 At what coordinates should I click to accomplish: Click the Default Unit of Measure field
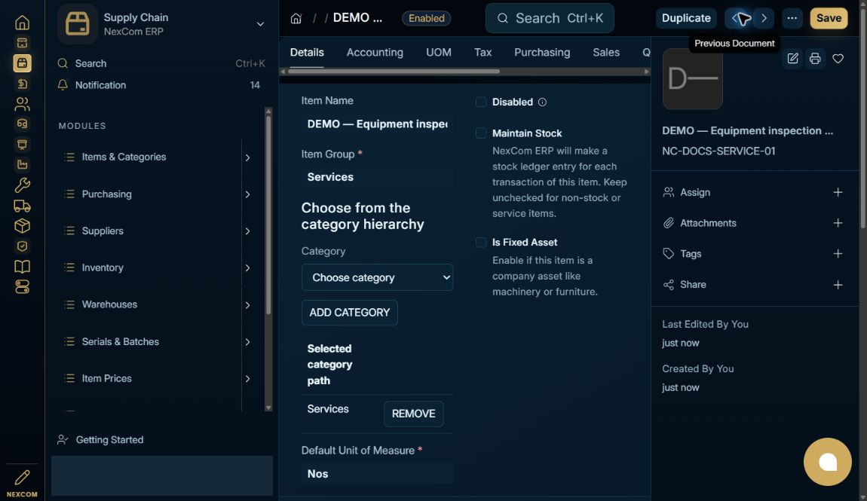377,474
